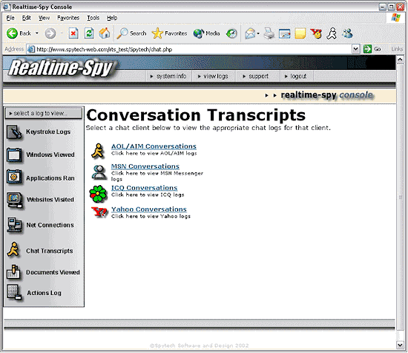Click the Yahoo Messenger toolbar icon
This screenshot has height=353, width=408.
pyautogui.click(x=316, y=33)
